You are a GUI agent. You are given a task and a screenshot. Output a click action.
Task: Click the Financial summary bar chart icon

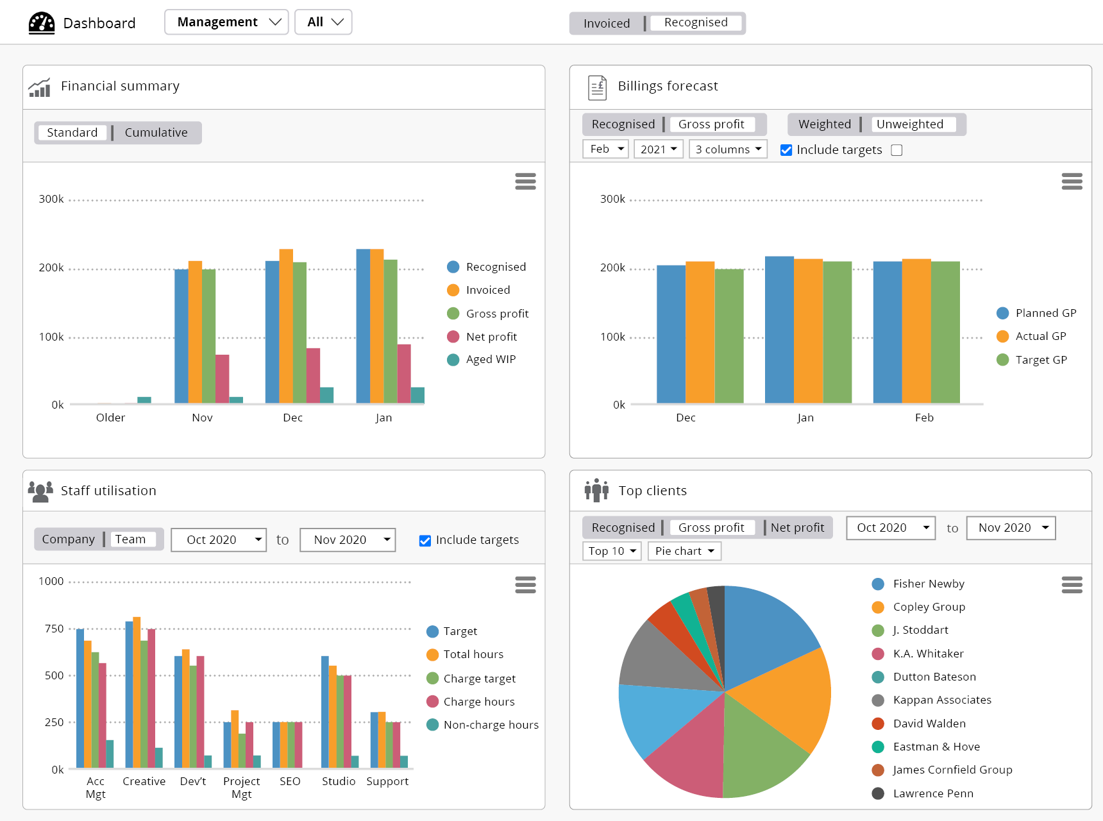coord(39,87)
